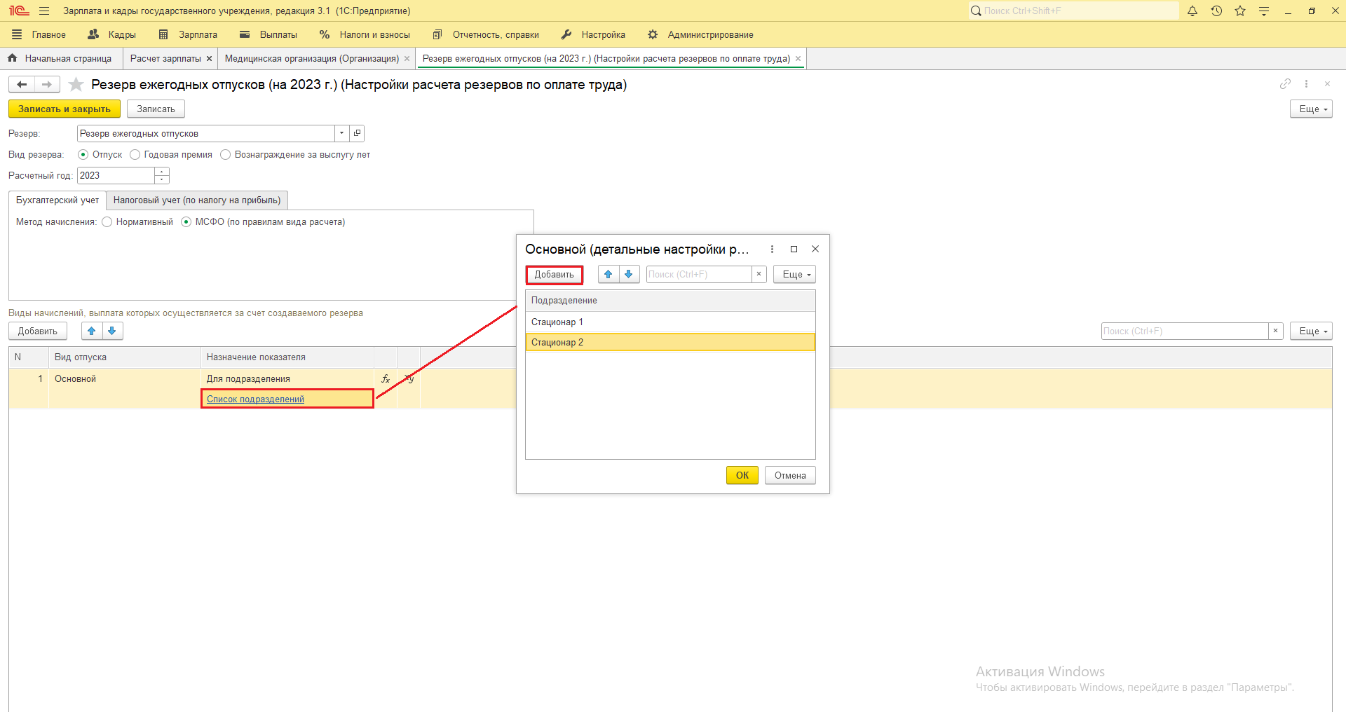The width and height of the screenshot is (1346, 712).
Task: Decrease the Расчетный год value
Action: click(x=162, y=179)
